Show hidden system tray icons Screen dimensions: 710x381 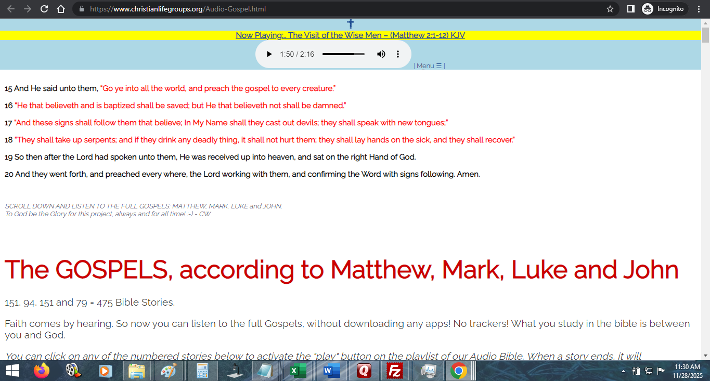point(623,371)
